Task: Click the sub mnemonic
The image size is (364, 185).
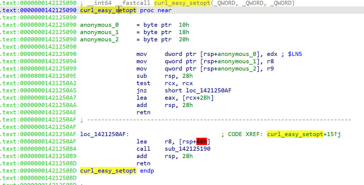Action: coord(142,76)
